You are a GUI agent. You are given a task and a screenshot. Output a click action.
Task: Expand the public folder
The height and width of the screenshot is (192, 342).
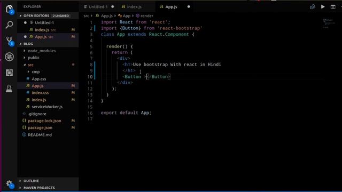click(x=24, y=58)
